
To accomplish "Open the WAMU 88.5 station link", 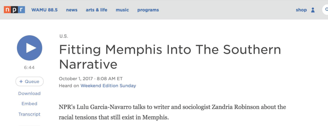I will coord(44,10).
